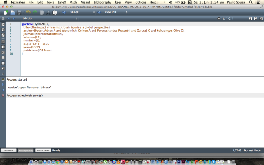Image resolution: width=264 pixels, height=165 pixels.
Task: Apply right alignment from sidebar
Action: point(3,69)
